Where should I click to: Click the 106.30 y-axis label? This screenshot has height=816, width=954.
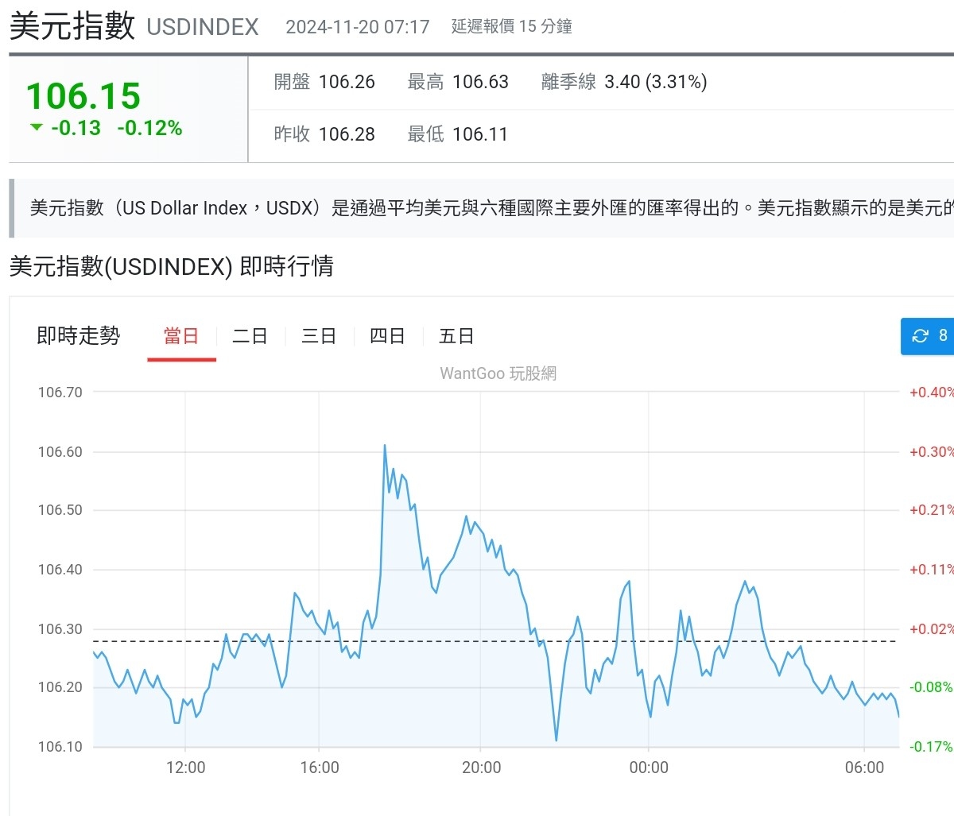60,629
